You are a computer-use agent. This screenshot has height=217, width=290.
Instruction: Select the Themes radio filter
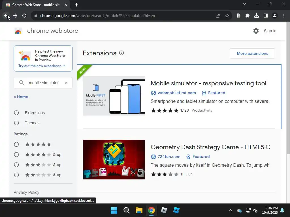tap(16, 123)
